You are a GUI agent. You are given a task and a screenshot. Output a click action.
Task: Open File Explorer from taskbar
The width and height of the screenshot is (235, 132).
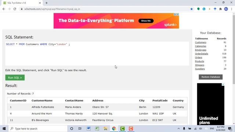[x=105, y=129]
